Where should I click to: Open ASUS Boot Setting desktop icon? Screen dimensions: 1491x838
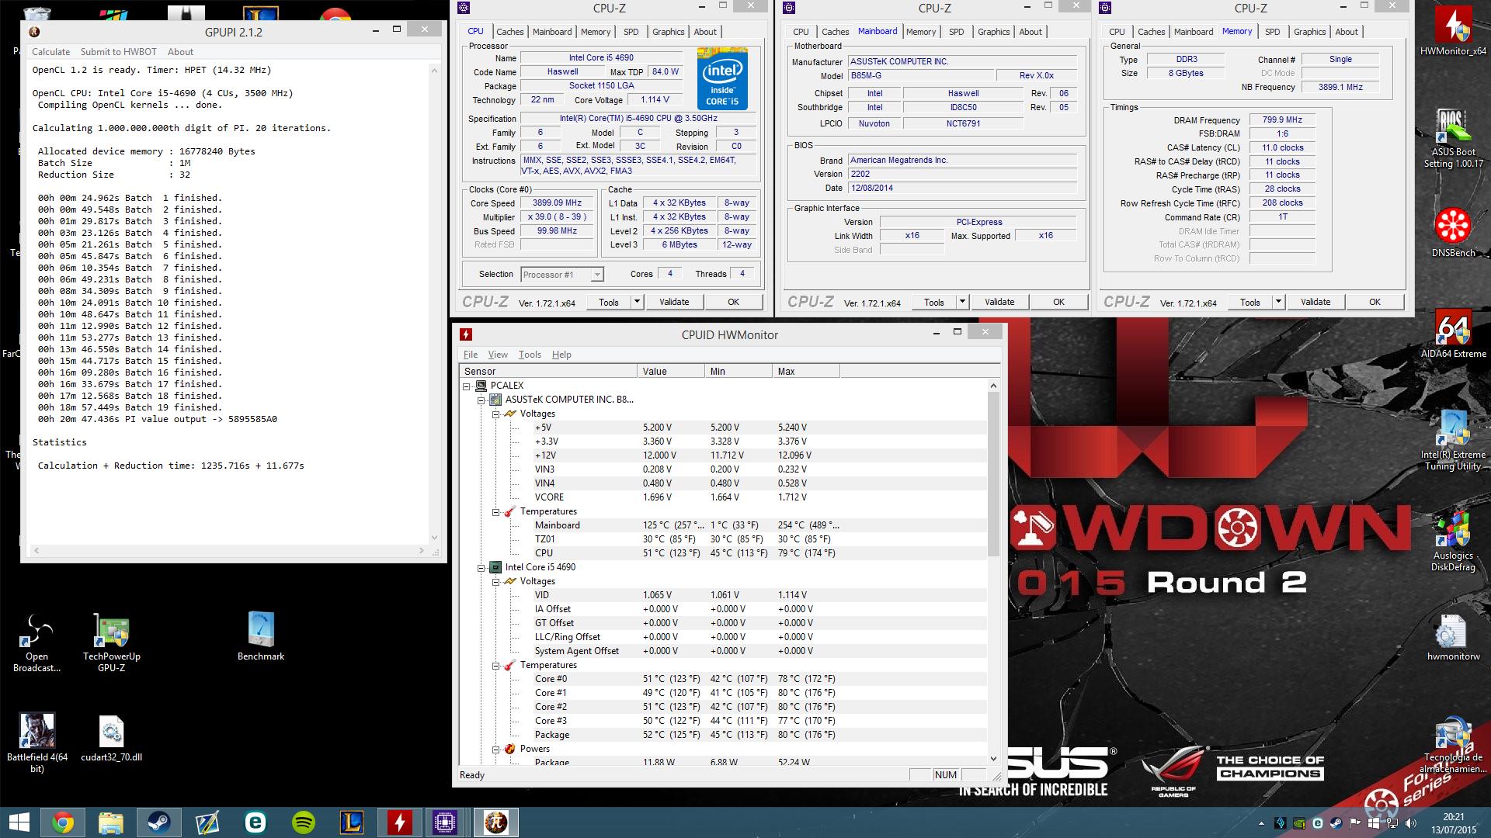pos(1452,138)
